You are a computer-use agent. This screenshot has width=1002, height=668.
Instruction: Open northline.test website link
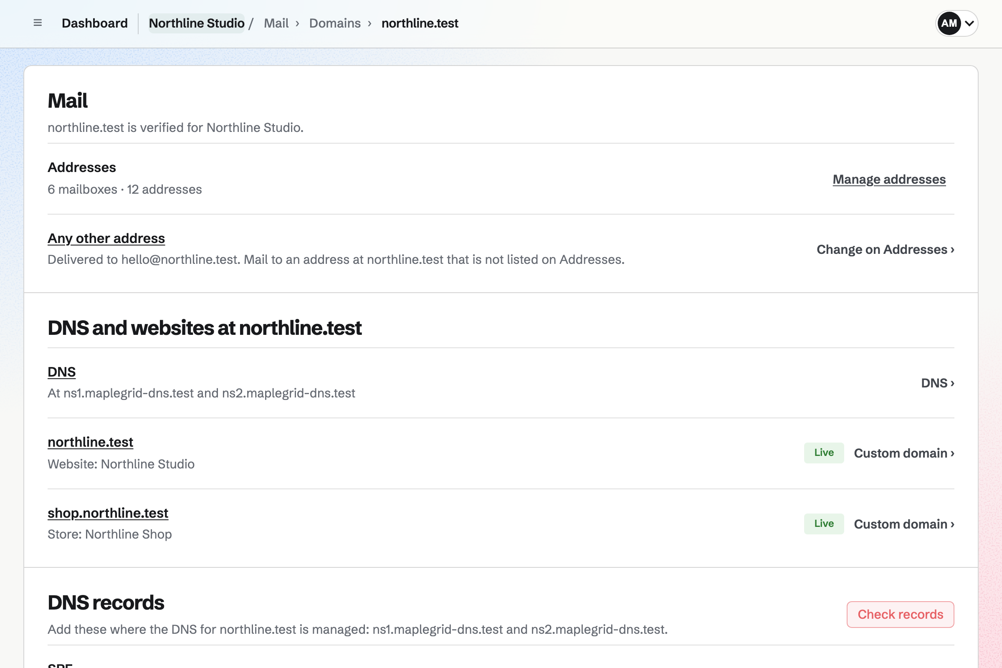click(90, 442)
